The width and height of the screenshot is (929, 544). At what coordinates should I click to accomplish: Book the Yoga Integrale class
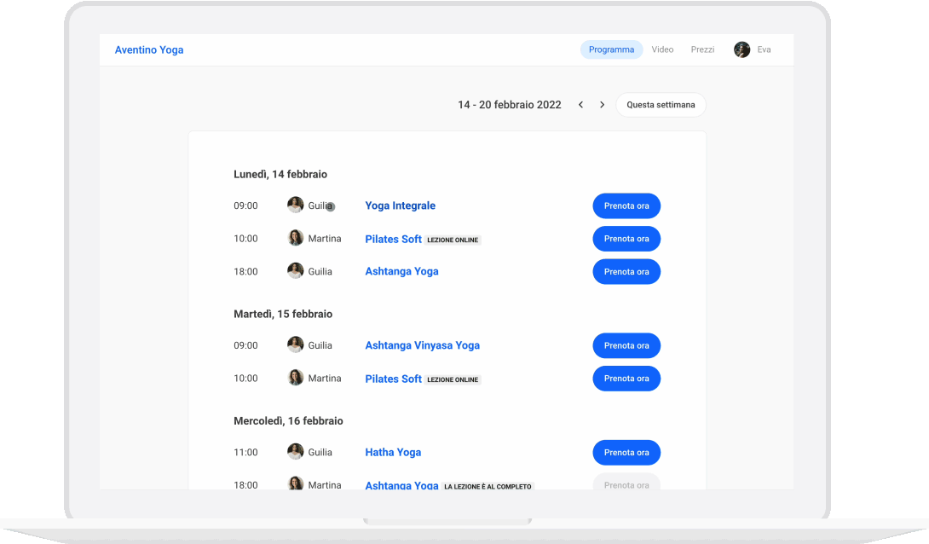pyautogui.click(x=626, y=205)
